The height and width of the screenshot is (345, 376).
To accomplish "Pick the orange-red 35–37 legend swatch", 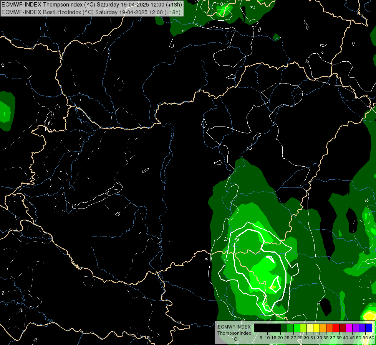I will pos(330,328).
